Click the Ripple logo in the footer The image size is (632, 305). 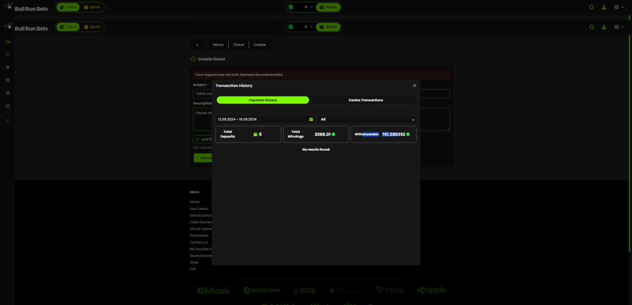431,290
